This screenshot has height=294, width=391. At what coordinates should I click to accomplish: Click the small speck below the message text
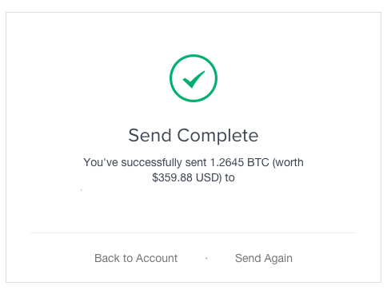coord(81,190)
